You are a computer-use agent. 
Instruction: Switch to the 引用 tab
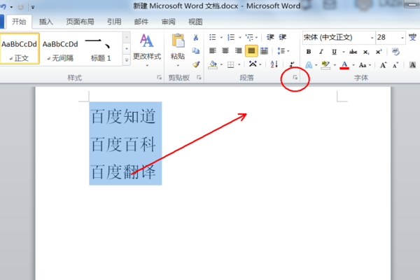point(114,22)
